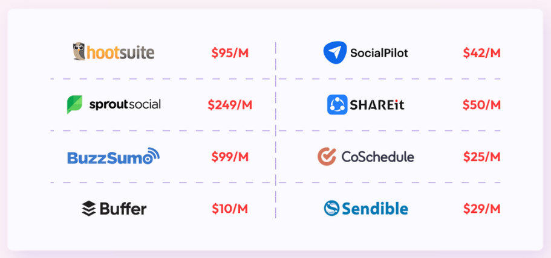Click the $99/M BuzzSumo price
Image resolution: width=551 pixels, height=258 pixels.
click(230, 157)
